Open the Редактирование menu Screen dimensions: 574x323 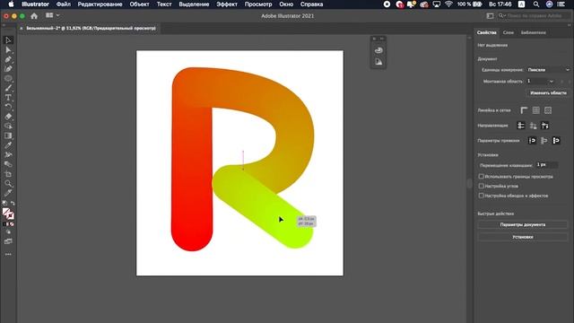point(100,4)
